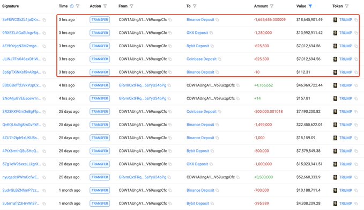
Task: Open the From column filter
Action: pyautogui.click(x=131, y=6)
